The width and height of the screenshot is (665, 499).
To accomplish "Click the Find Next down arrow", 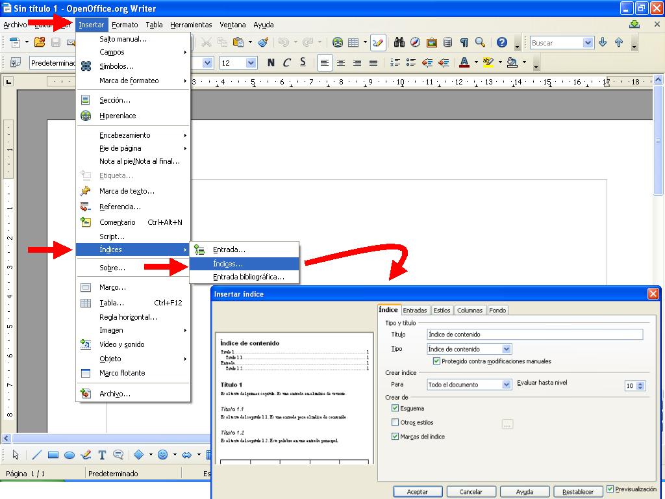I will point(603,42).
